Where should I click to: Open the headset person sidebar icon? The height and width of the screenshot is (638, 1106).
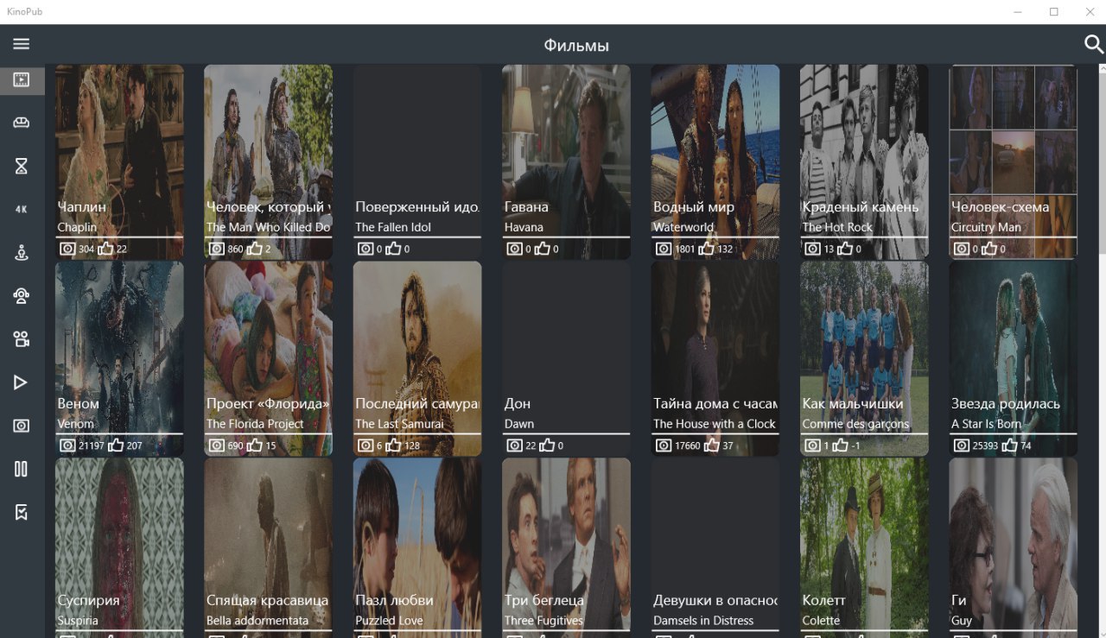[22, 296]
